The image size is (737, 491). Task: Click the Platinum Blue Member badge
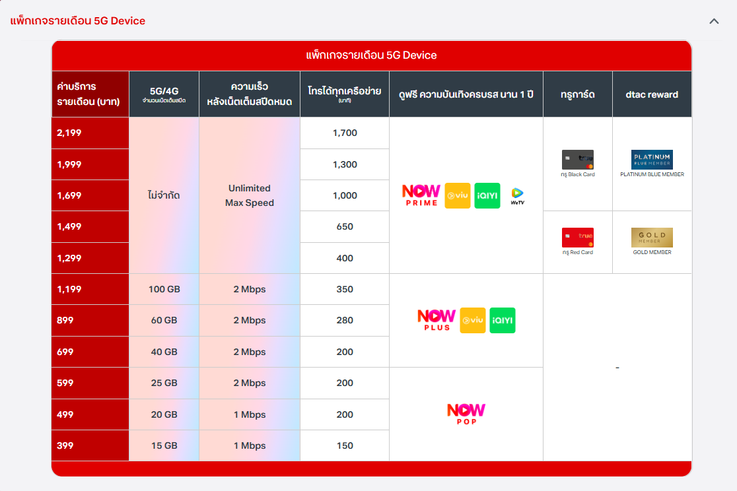(652, 160)
